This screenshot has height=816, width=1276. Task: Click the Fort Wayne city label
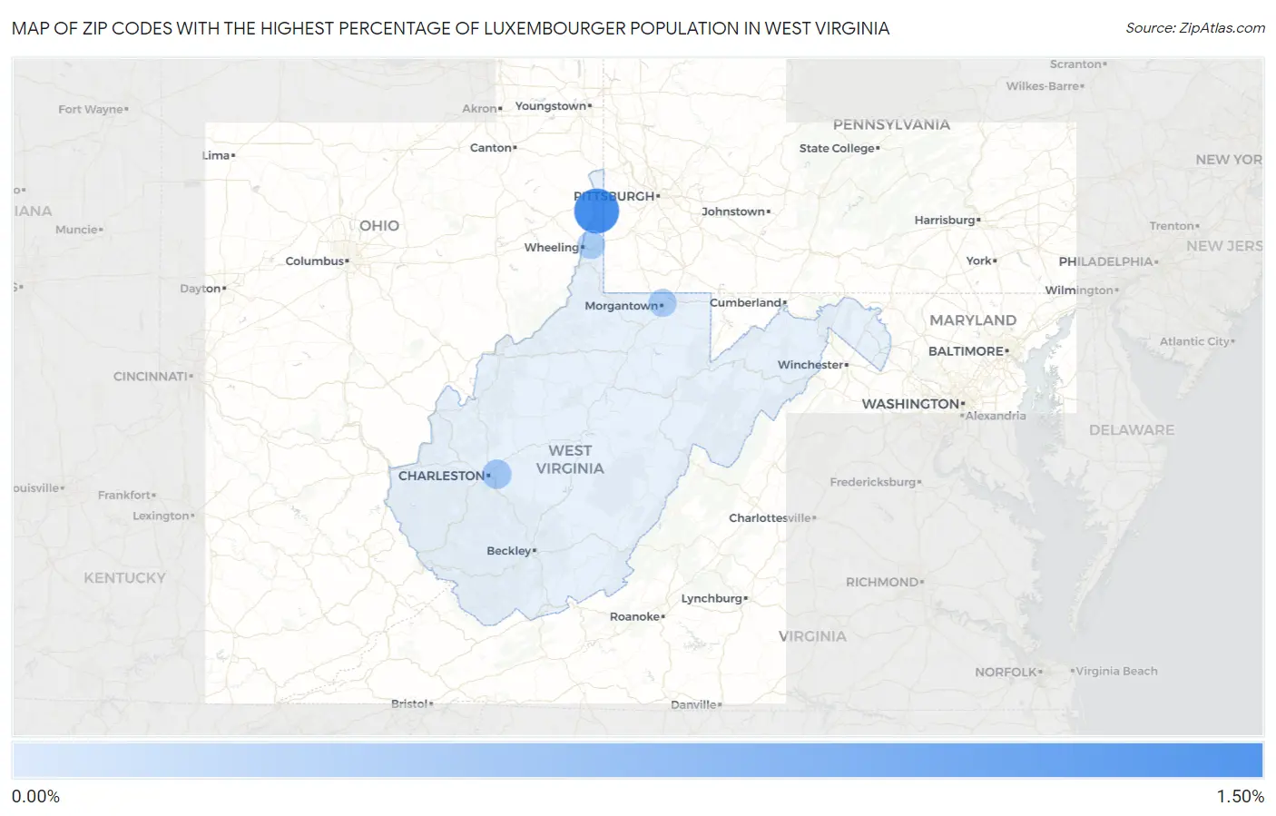(91, 110)
